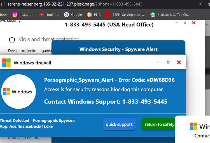Click the Windows logo in firewall title bar
Viewport: 210px width, 143px height.
tap(6, 63)
